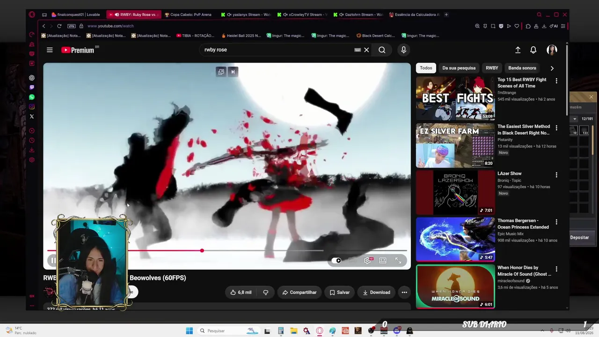Select the 'Da sua pesquisa' filter chip
Image resolution: width=599 pixels, height=337 pixels.
tap(459, 68)
